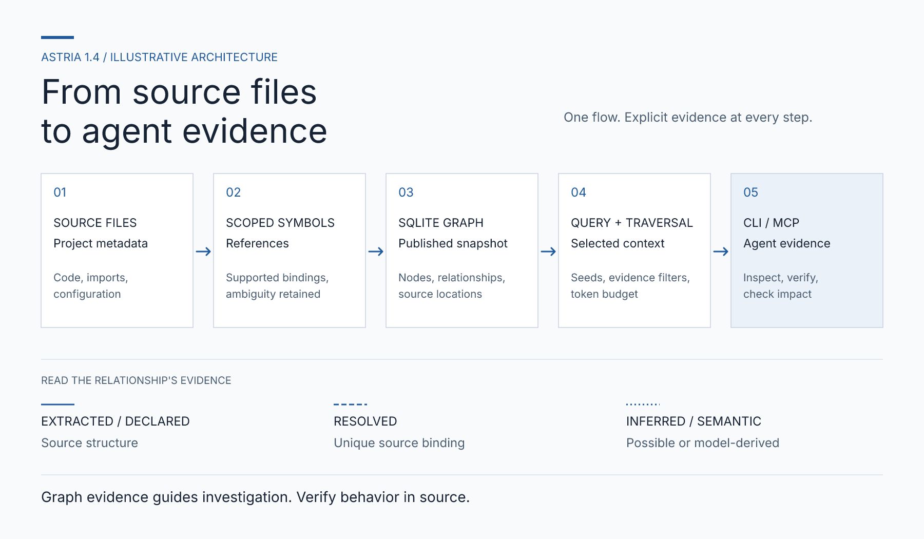Click 'Supported bindings, ambiguity retained' text
Viewport: 924px width, 539px height.
(277, 285)
